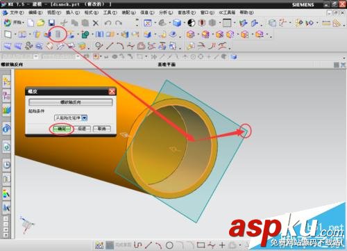Click the New file icon
Viewport: 347px width, 251px height.
[x=31, y=23]
